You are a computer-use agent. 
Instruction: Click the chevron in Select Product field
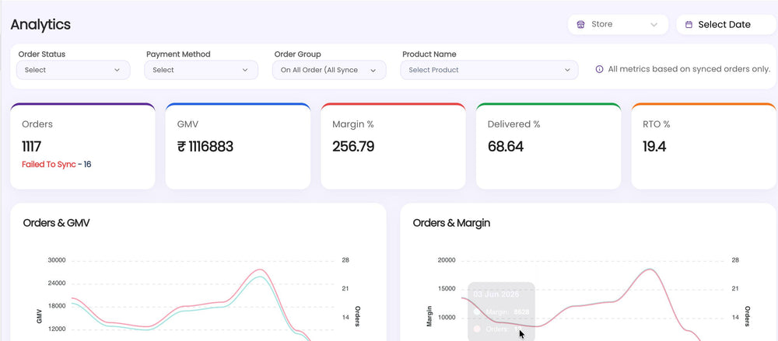click(x=568, y=70)
